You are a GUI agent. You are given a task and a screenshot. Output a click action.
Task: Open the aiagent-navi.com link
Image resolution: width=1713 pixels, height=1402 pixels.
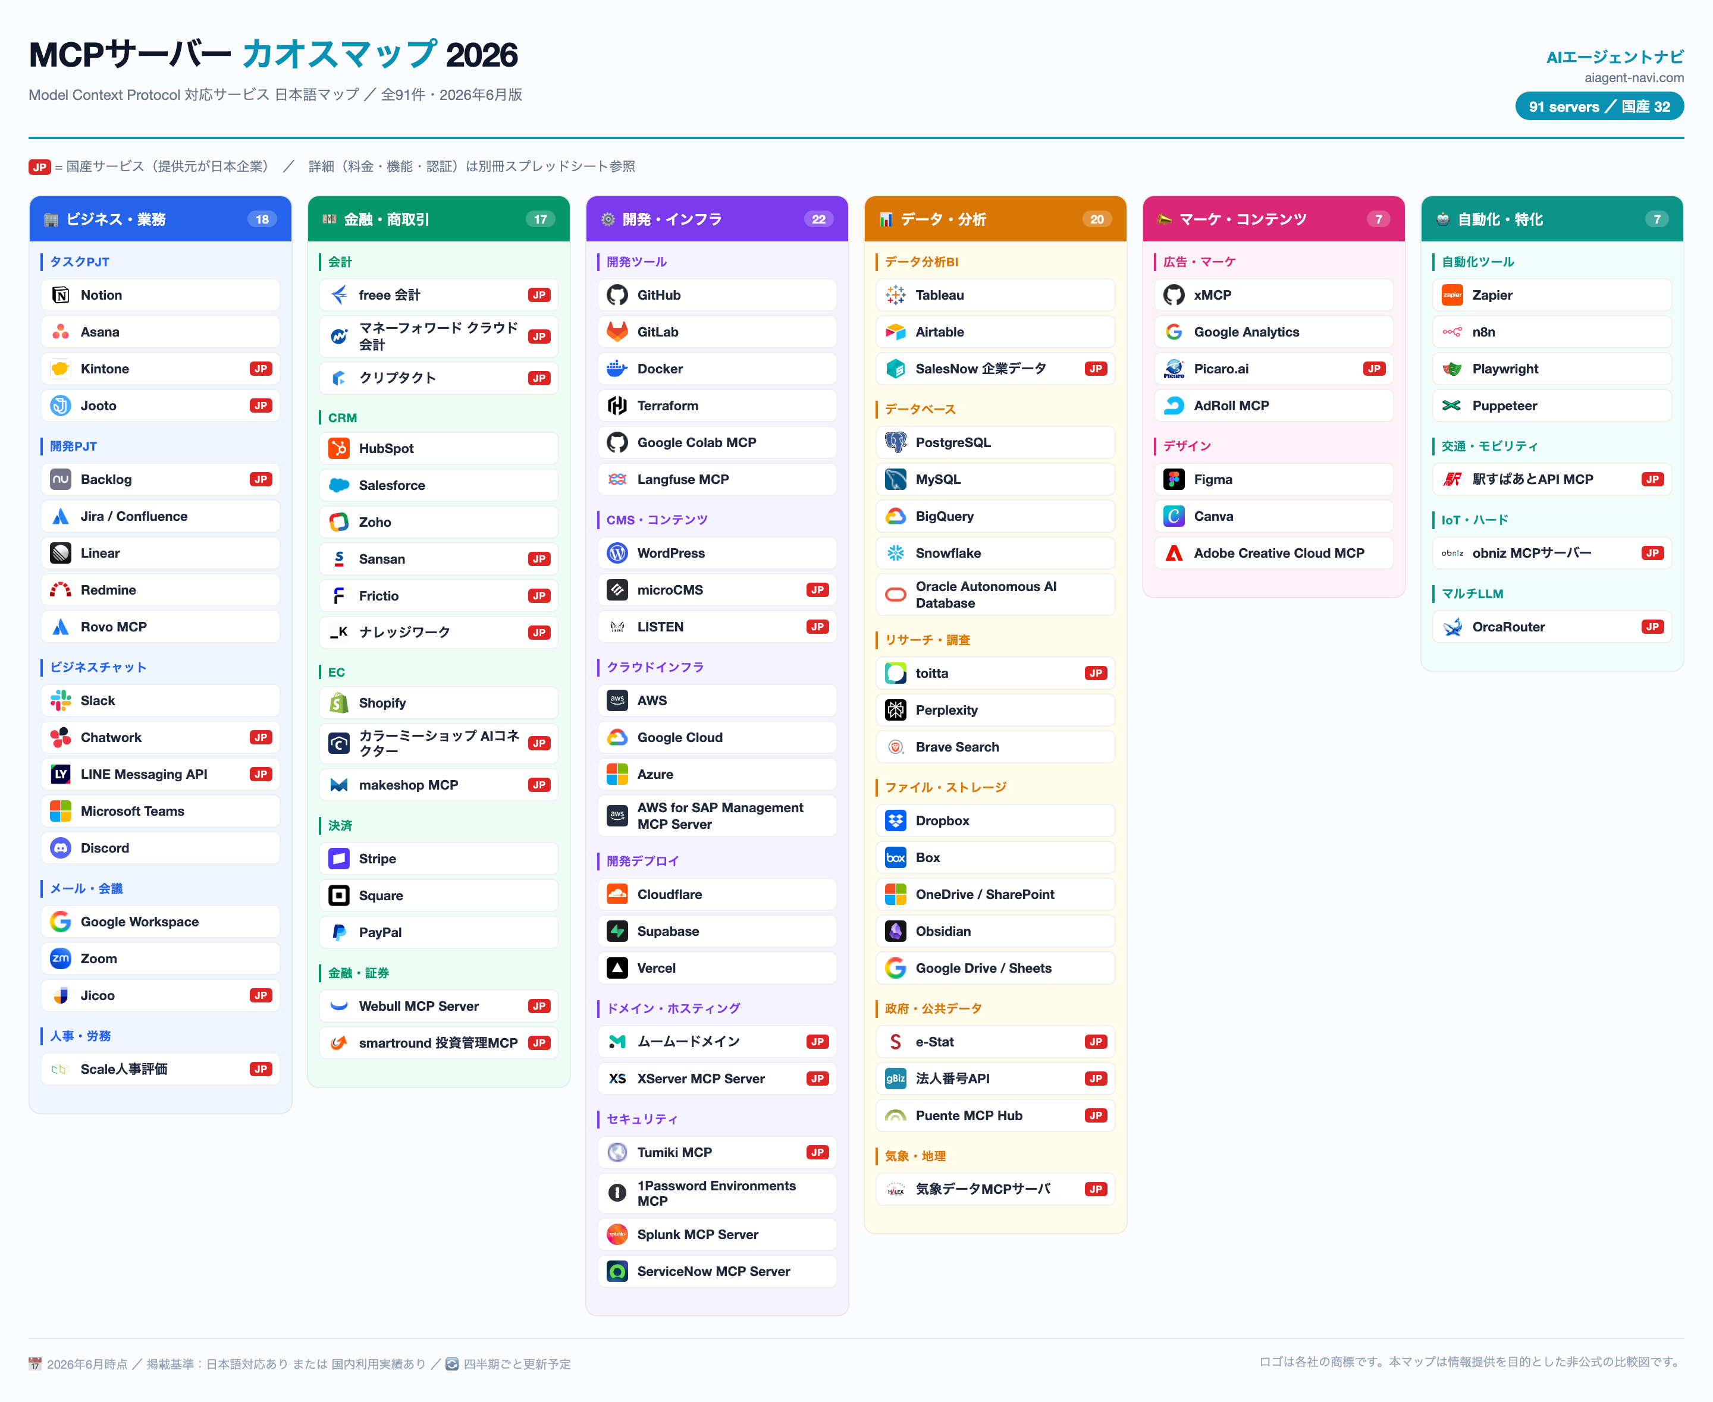click(1634, 78)
